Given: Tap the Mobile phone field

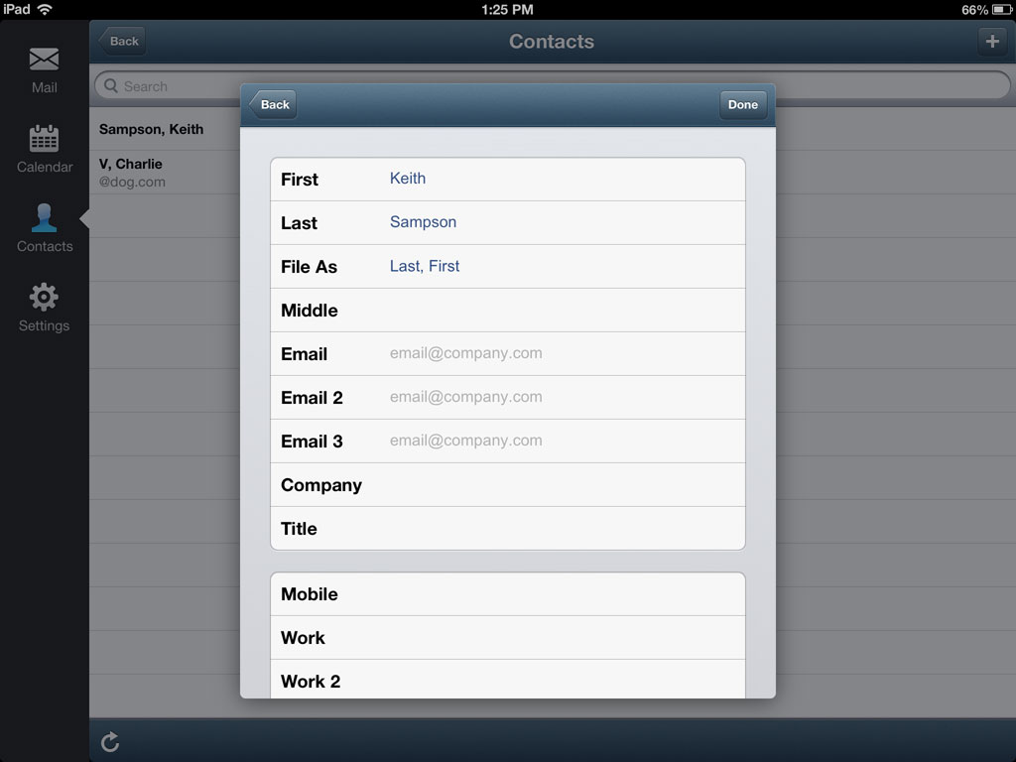Looking at the screenshot, I should (x=507, y=594).
